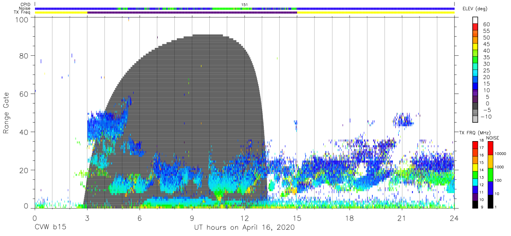Click the CPID value '151'
Screen dimensions: 511x236
(x=245, y=5)
